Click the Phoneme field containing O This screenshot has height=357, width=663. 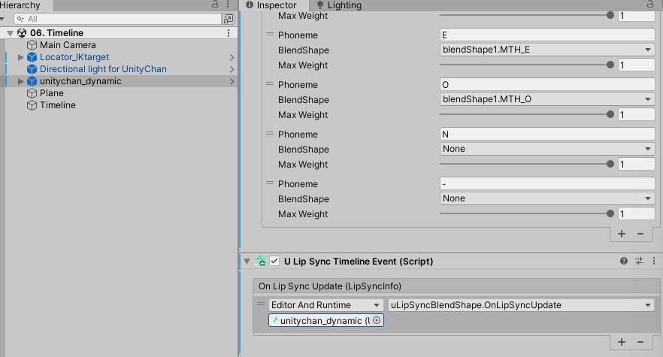click(x=547, y=85)
